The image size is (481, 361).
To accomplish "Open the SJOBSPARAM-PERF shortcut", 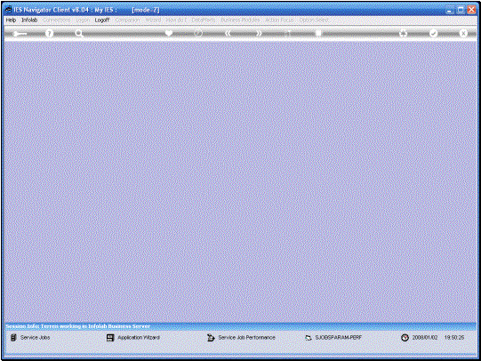I will (333, 337).
